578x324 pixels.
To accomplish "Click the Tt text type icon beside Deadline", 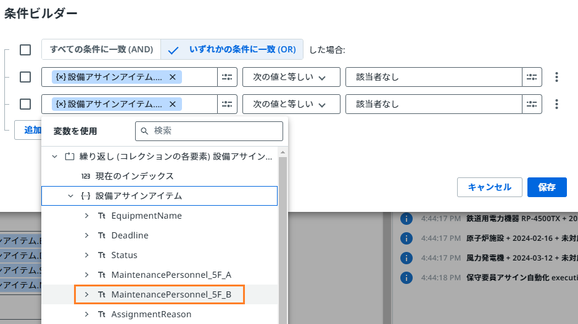I will (x=102, y=235).
